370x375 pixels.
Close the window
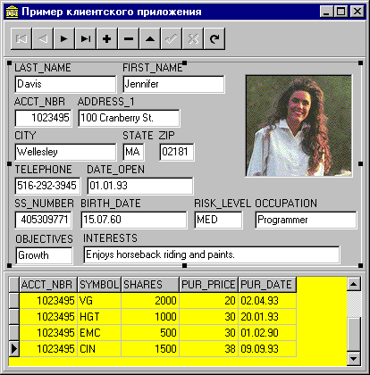pyautogui.click(x=357, y=12)
